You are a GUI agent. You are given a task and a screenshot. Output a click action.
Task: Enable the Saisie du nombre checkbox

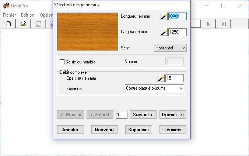click(x=62, y=62)
